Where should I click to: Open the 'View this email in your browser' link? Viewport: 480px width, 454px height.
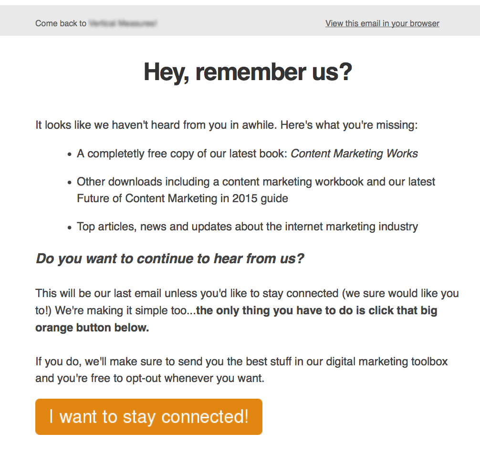tap(382, 23)
